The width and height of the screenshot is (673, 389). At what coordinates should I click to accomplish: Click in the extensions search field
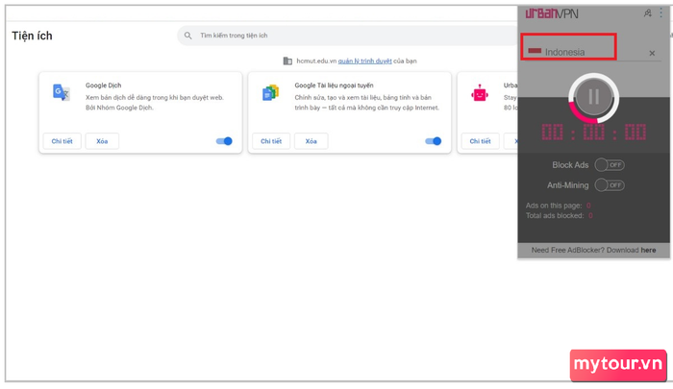[x=348, y=36]
